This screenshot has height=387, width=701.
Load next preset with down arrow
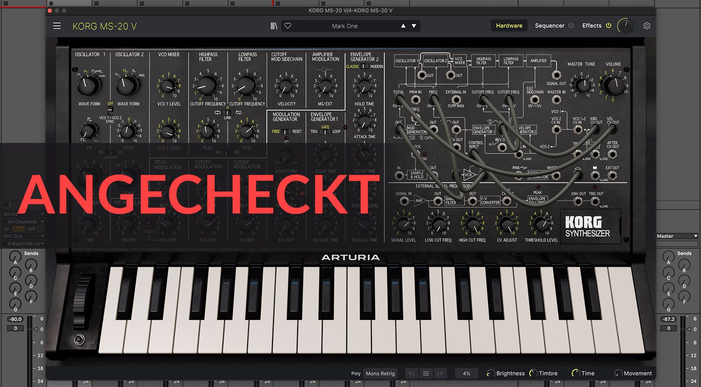pyautogui.click(x=414, y=26)
